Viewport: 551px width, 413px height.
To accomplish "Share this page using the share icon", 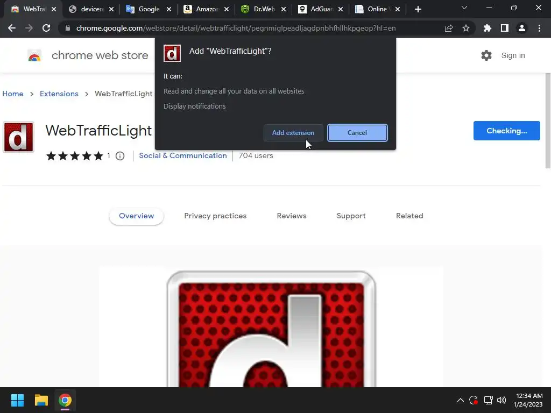I will point(449,28).
